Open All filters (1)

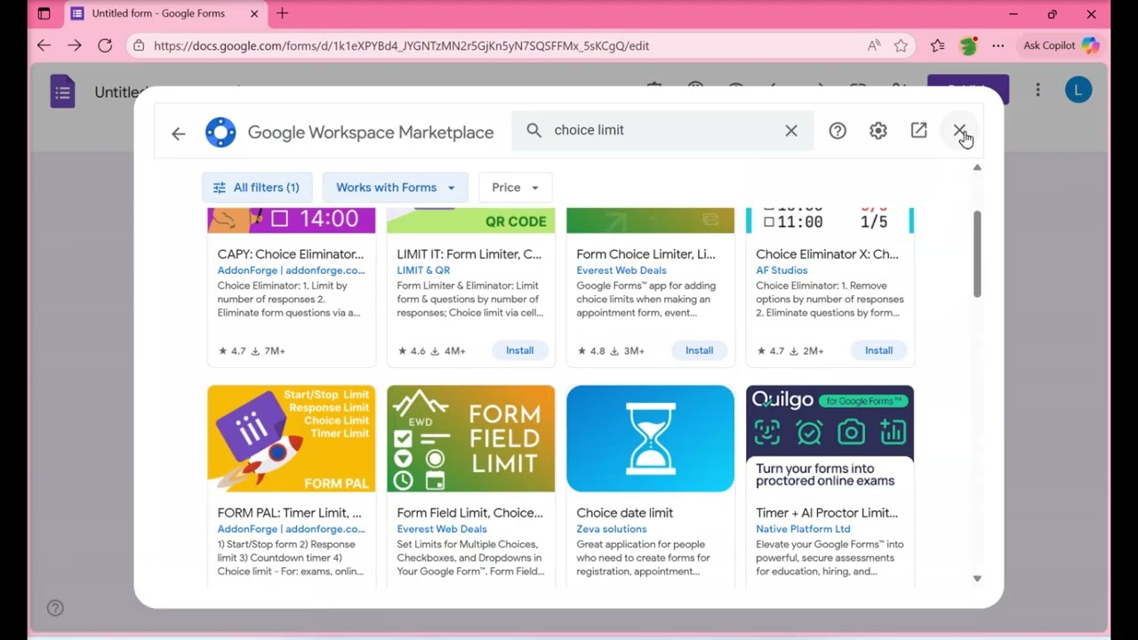pyautogui.click(x=257, y=188)
